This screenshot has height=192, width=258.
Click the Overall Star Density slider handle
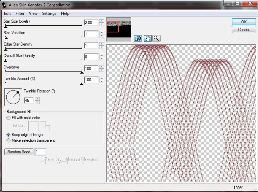(x=6, y=61)
